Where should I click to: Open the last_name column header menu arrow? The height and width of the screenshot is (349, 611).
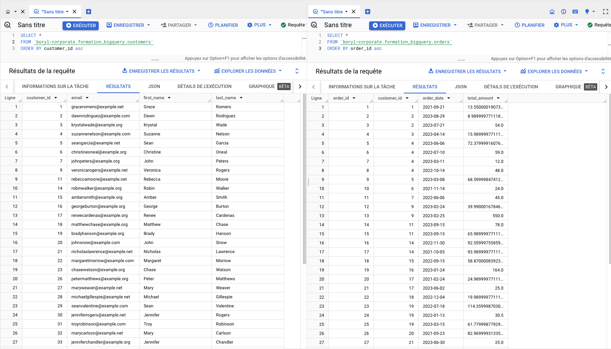(241, 98)
